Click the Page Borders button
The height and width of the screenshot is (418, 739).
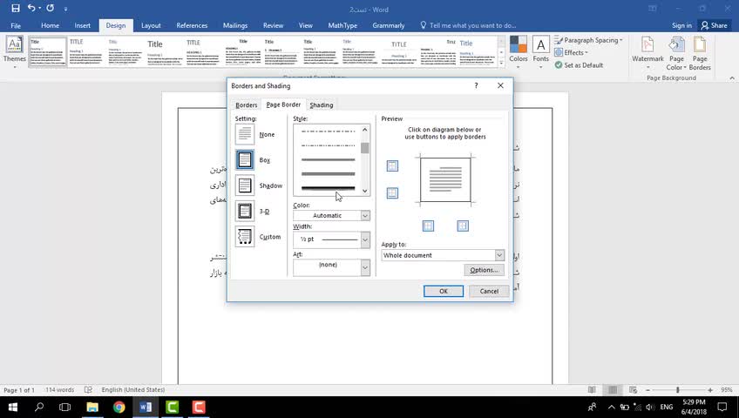[700, 53]
